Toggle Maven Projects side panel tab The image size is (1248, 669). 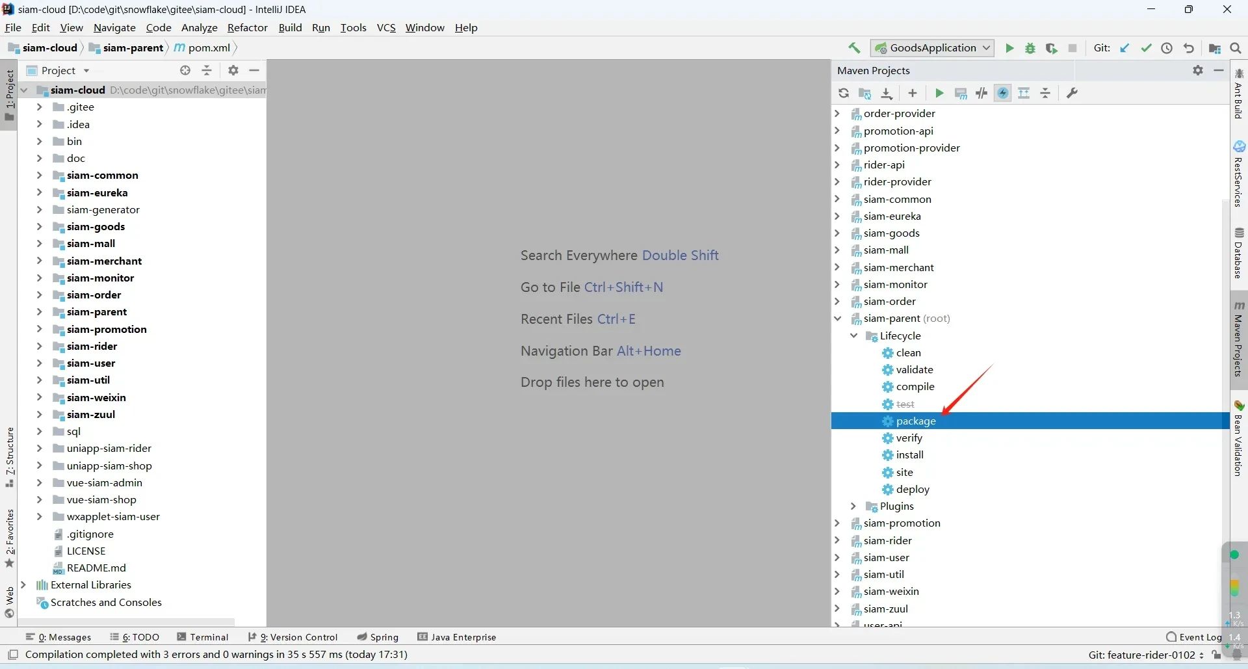click(1239, 339)
